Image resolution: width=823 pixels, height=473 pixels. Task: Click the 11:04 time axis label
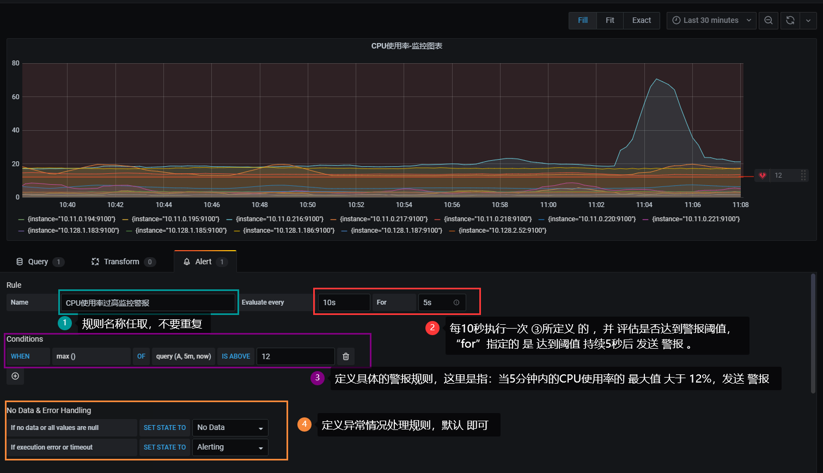pyautogui.click(x=644, y=205)
